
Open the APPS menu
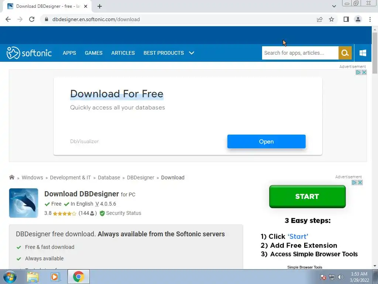pos(69,53)
